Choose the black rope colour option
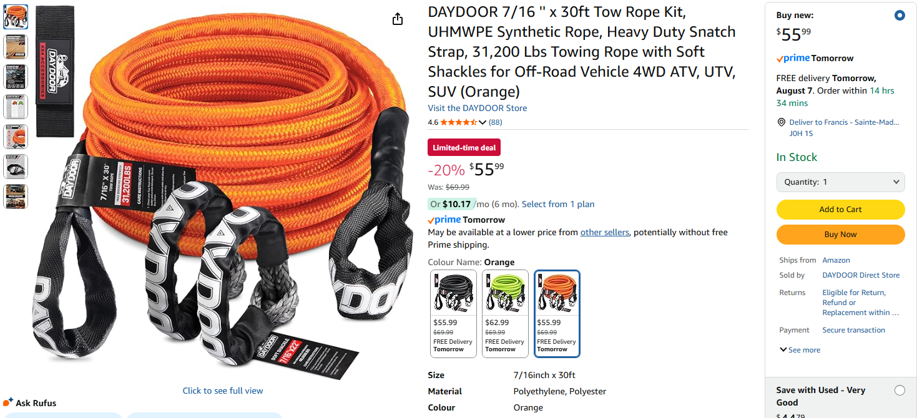917x418 pixels. click(453, 314)
